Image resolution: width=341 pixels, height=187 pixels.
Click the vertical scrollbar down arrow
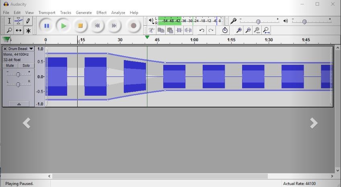[337, 170]
